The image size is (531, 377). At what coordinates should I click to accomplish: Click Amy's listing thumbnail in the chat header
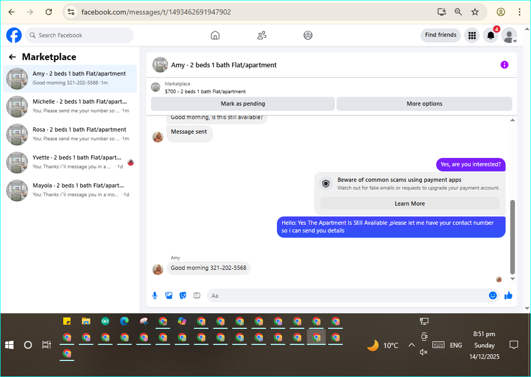pos(160,65)
